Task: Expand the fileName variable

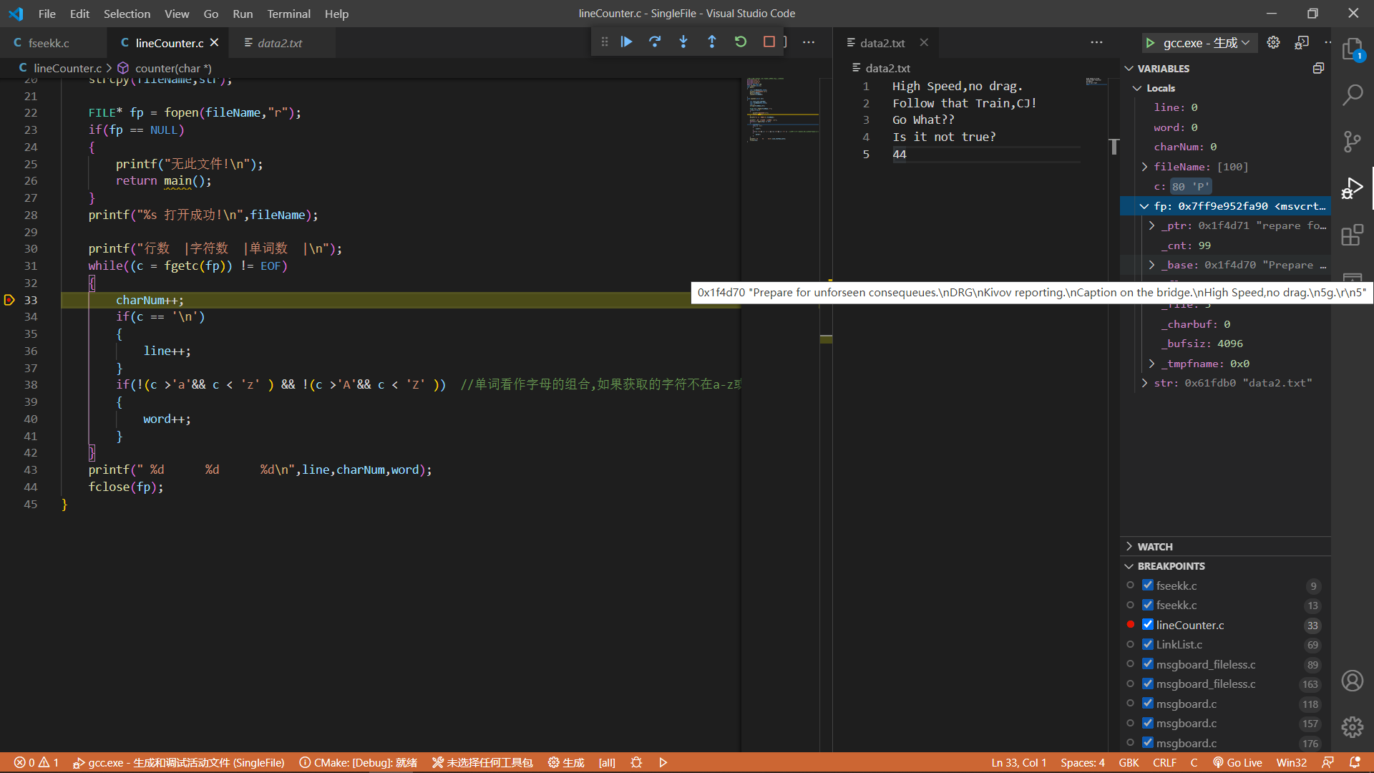Action: [1145, 167]
